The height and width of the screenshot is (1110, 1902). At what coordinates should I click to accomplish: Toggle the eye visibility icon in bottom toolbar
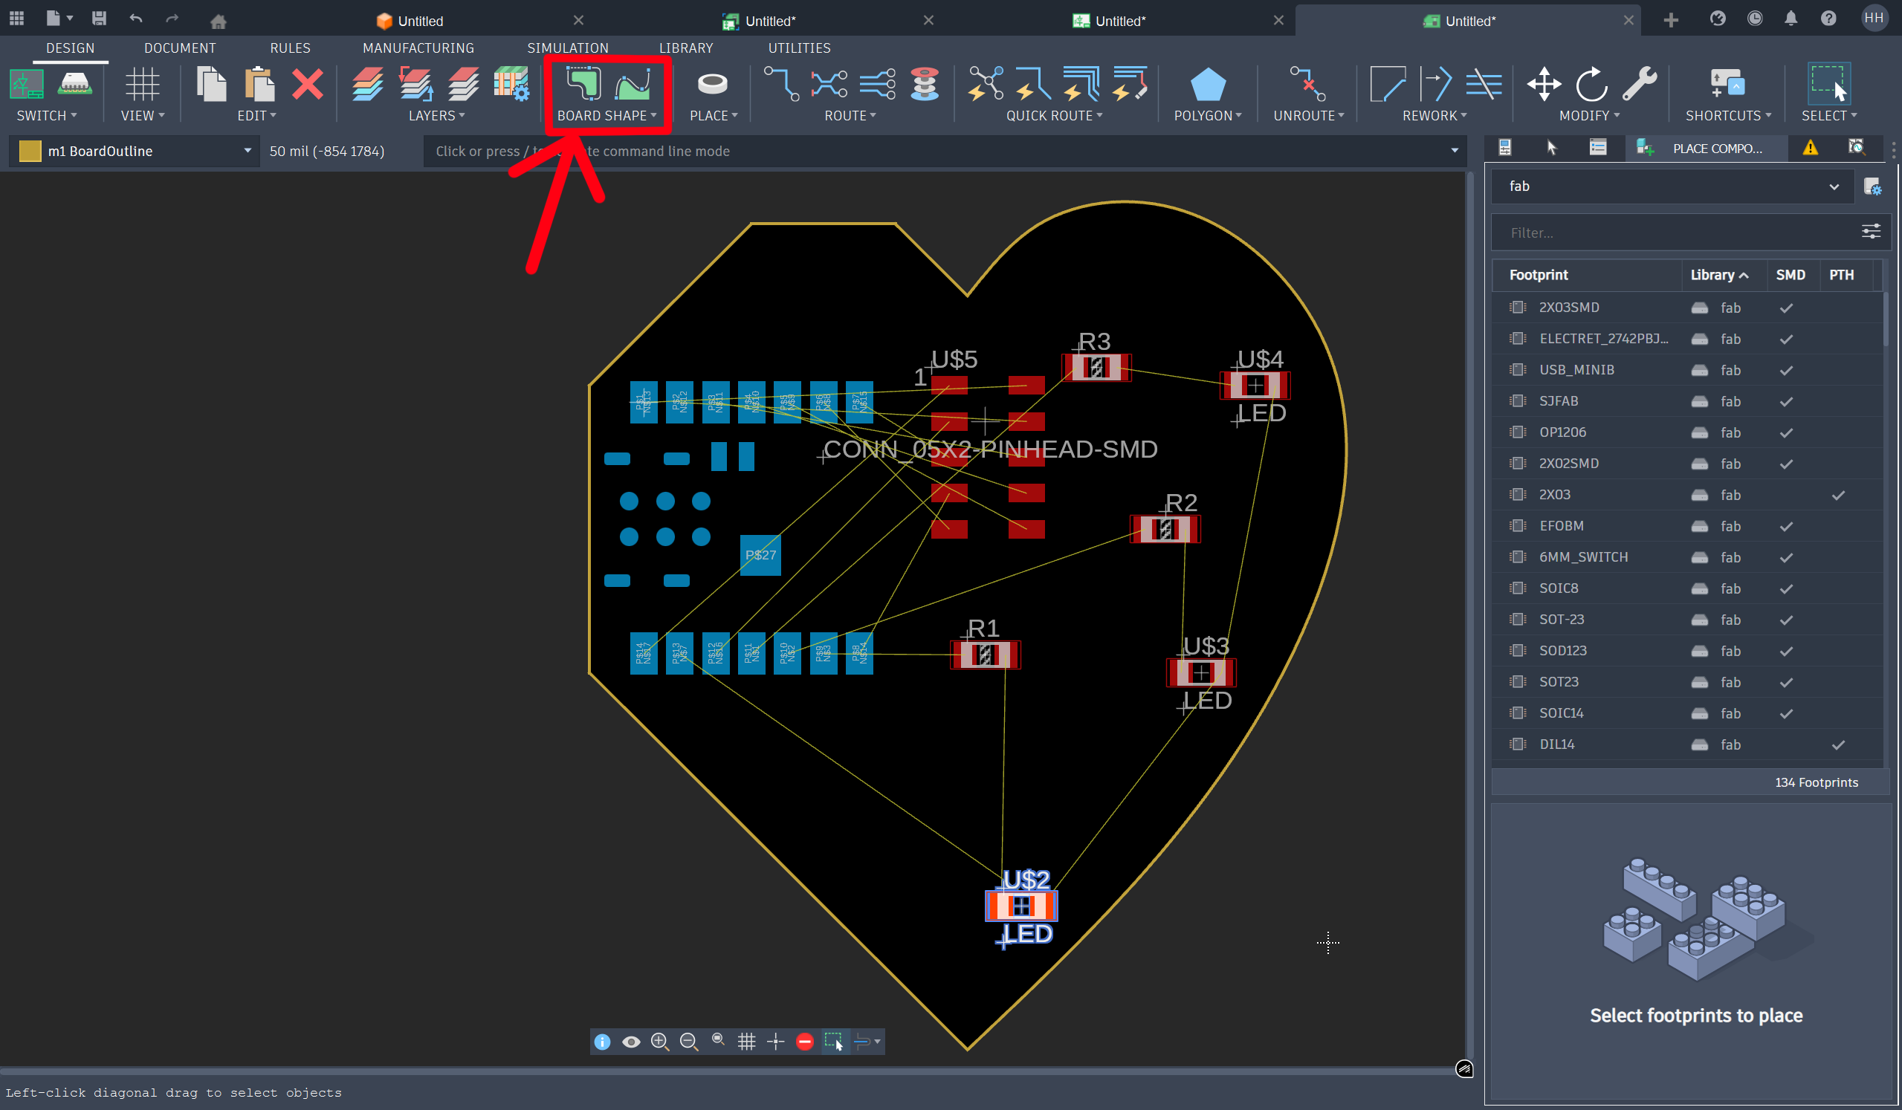631,1042
